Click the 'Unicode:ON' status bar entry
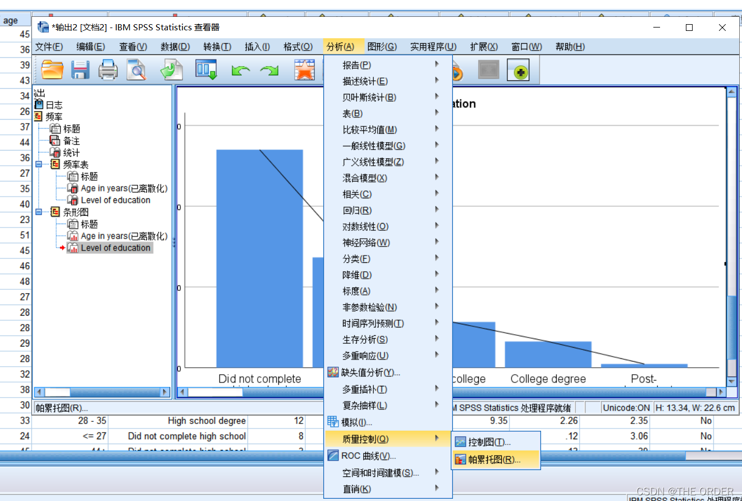742x501 pixels. point(626,408)
